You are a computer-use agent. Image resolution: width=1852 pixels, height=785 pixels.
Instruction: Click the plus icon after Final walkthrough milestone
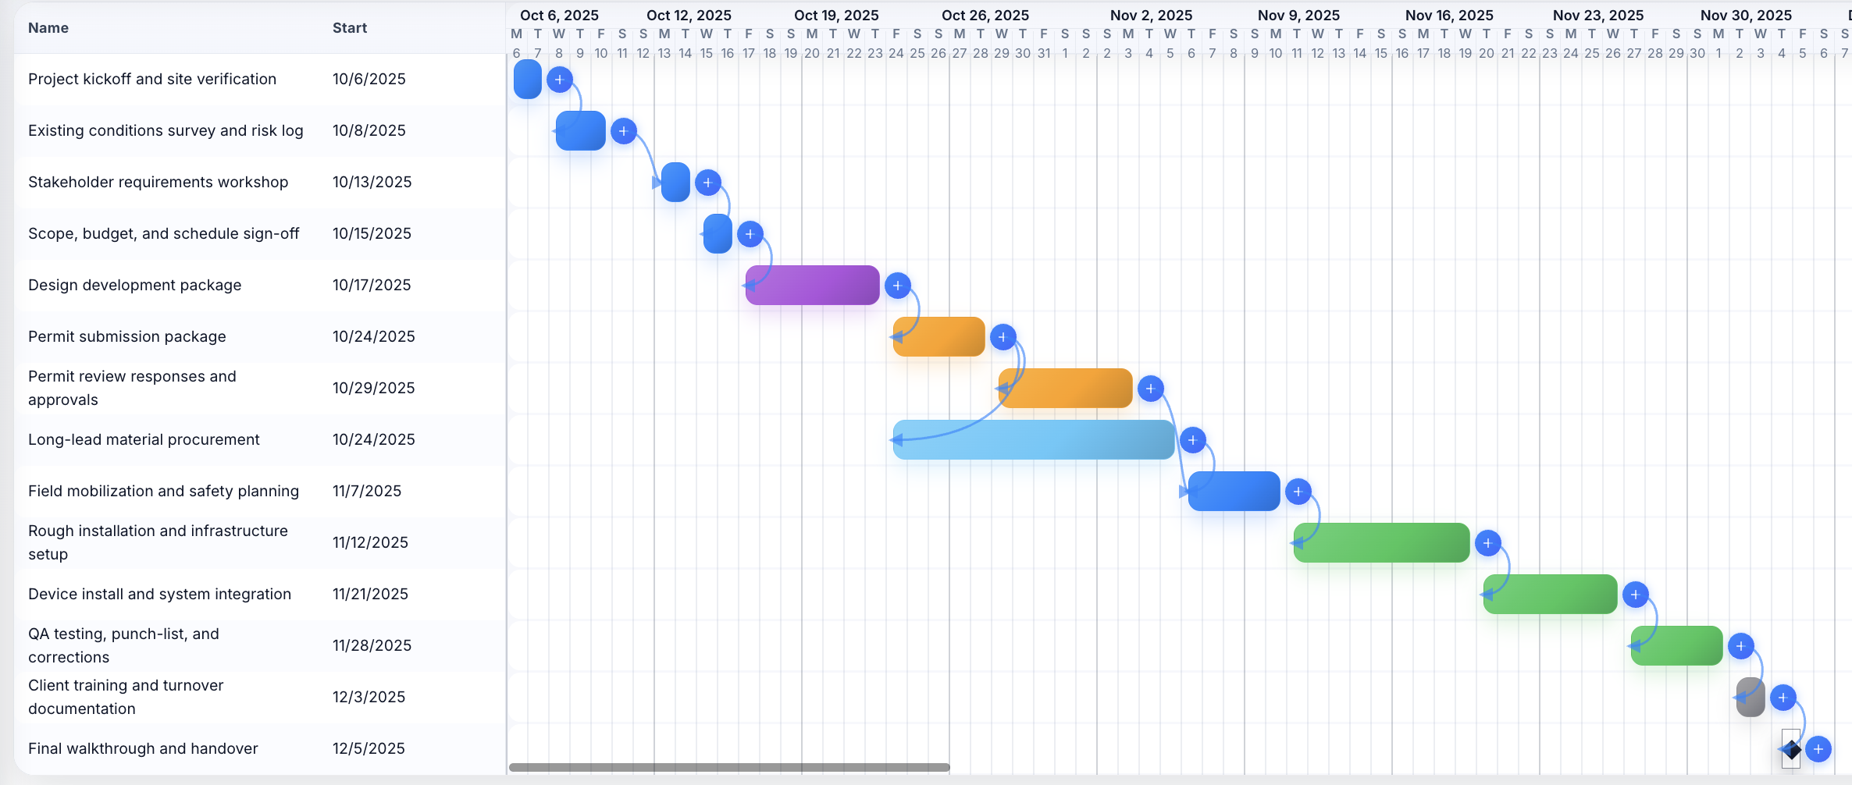pyautogui.click(x=1820, y=748)
